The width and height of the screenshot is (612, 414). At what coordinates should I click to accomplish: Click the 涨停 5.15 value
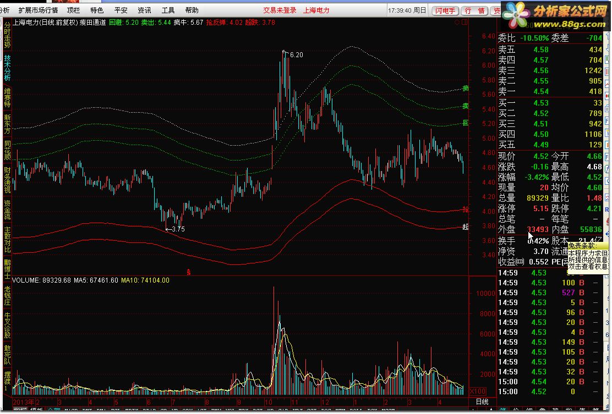[x=541, y=208]
